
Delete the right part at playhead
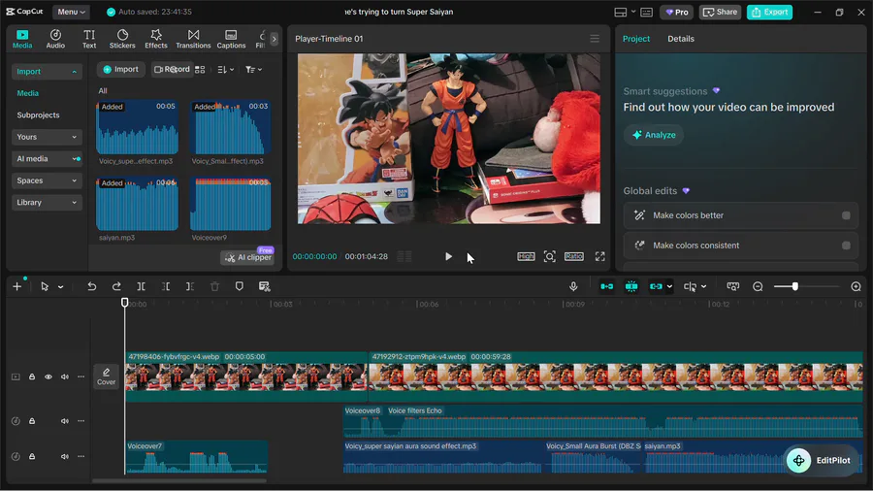pos(190,286)
